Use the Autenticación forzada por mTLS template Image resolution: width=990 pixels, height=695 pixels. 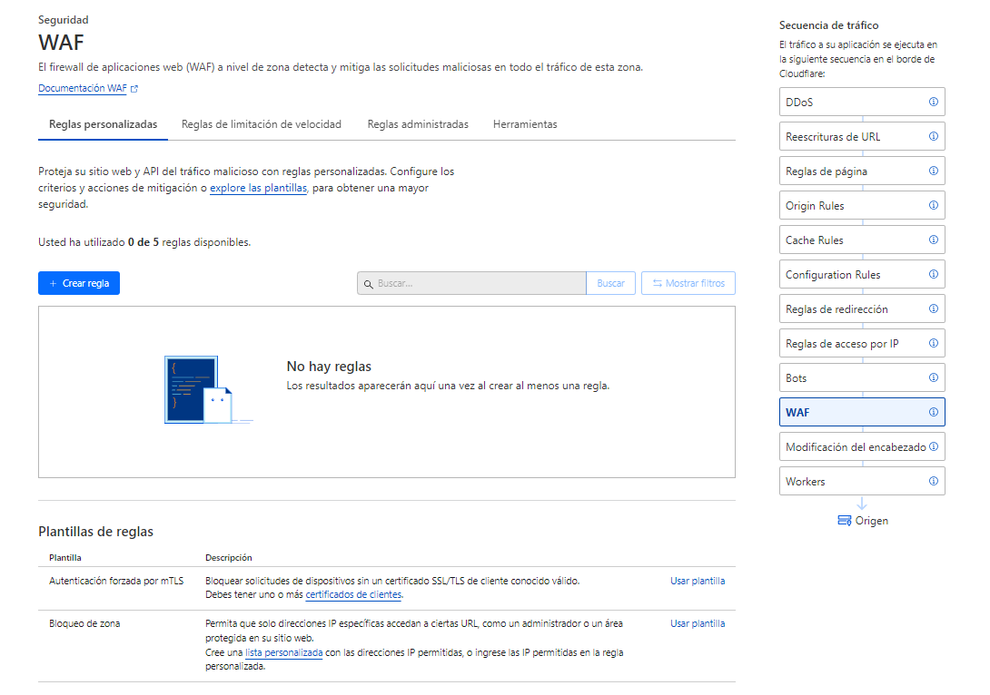coord(698,581)
